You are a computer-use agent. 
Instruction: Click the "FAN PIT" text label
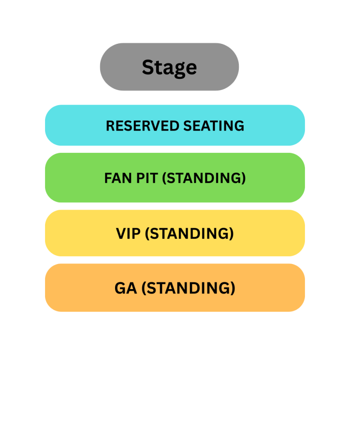pos(131,178)
